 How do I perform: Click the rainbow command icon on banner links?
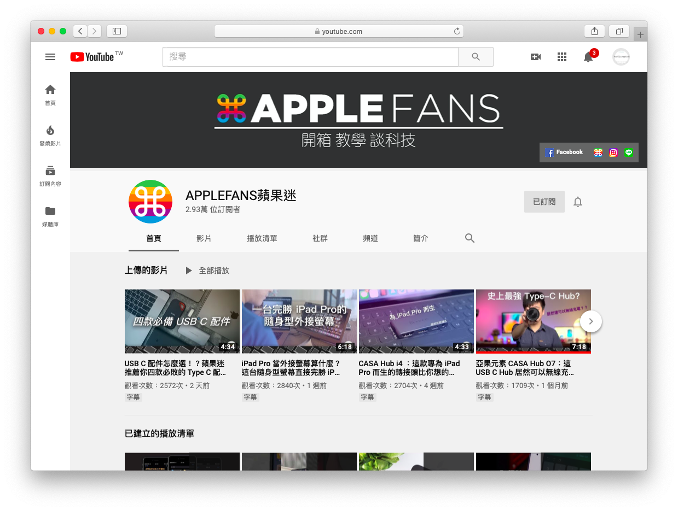[598, 153]
